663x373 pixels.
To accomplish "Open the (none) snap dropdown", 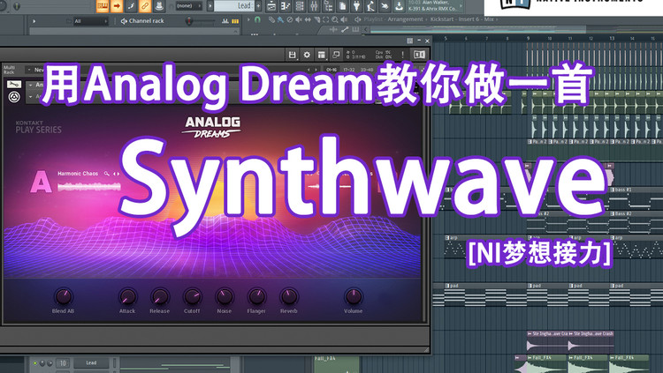I will coord(189,6).
